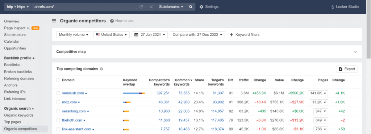Open the moz.com domain link
The height and width of the screenshot is (134, 371).
pos(70,102)
